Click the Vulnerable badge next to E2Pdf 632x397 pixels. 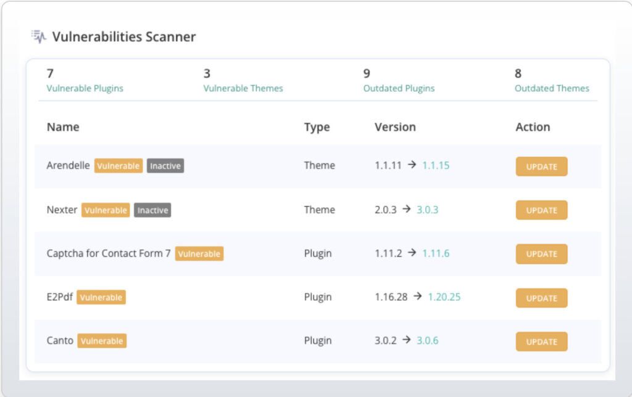coord(101,297)
